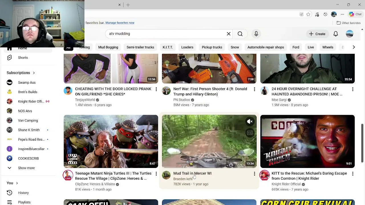
Task: Seek the Mud Trail preview progress bar
Action: (209, 167)
